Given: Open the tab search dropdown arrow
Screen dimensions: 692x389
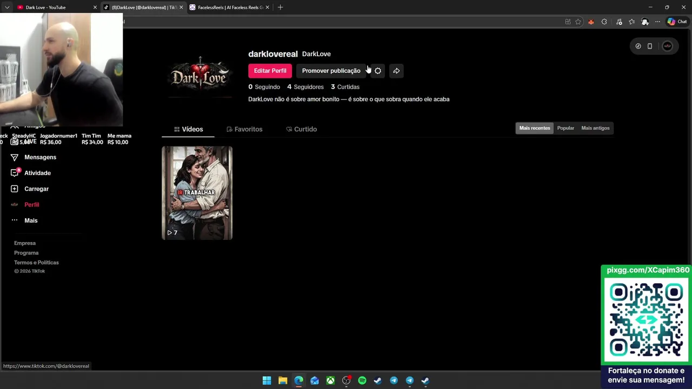Looking at the screenshot, I should click(7, 7).
